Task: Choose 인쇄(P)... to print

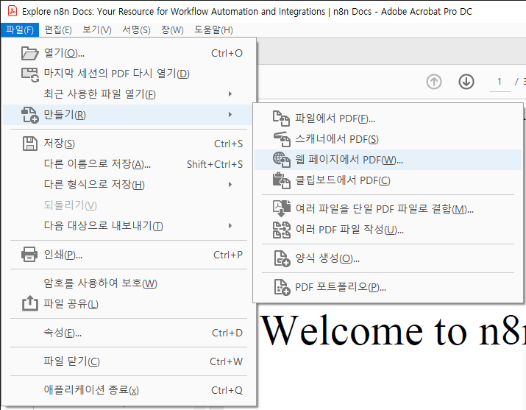Action: [129, 255]
